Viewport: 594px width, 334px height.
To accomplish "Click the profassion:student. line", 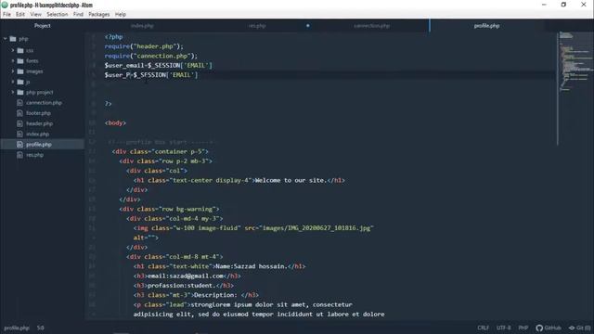I will pyautogui.click(x=184, y=285).
